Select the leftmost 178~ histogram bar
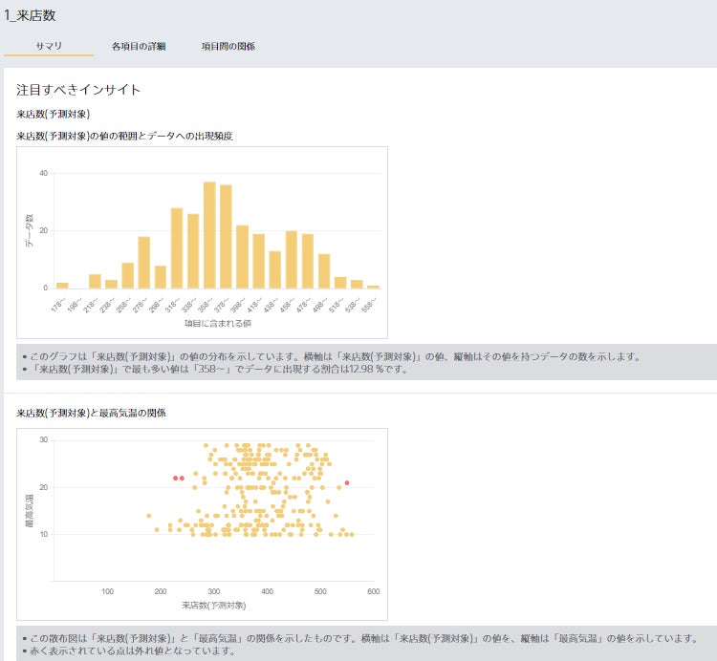This screenshot has width=717, height=661. point(62,285)
